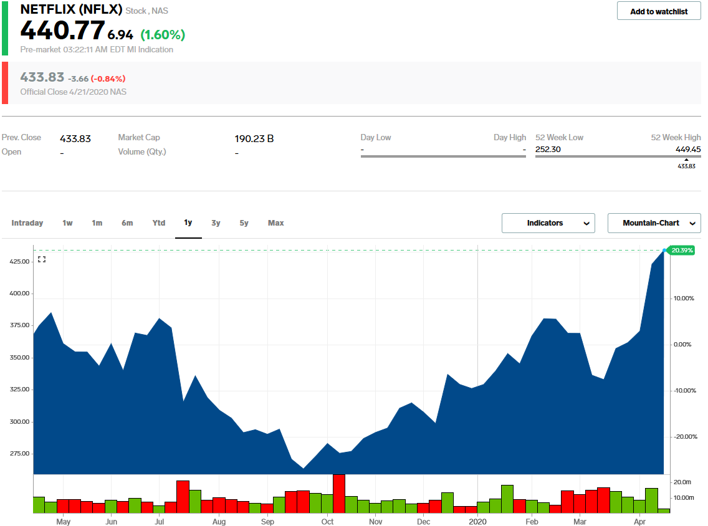
Task: Click the 52 Week High value 449.45
Action: pyautogui.click(x=688, y=149)
